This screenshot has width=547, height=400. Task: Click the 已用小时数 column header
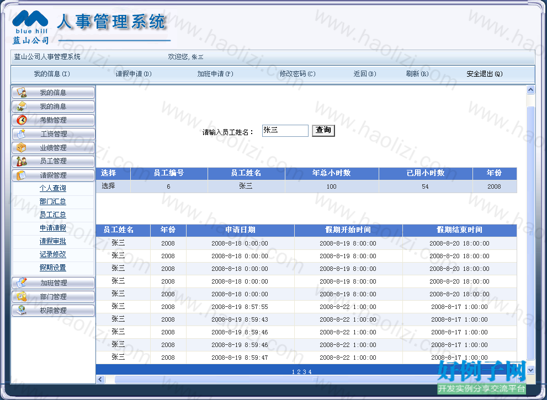click(x=426, y=173)
